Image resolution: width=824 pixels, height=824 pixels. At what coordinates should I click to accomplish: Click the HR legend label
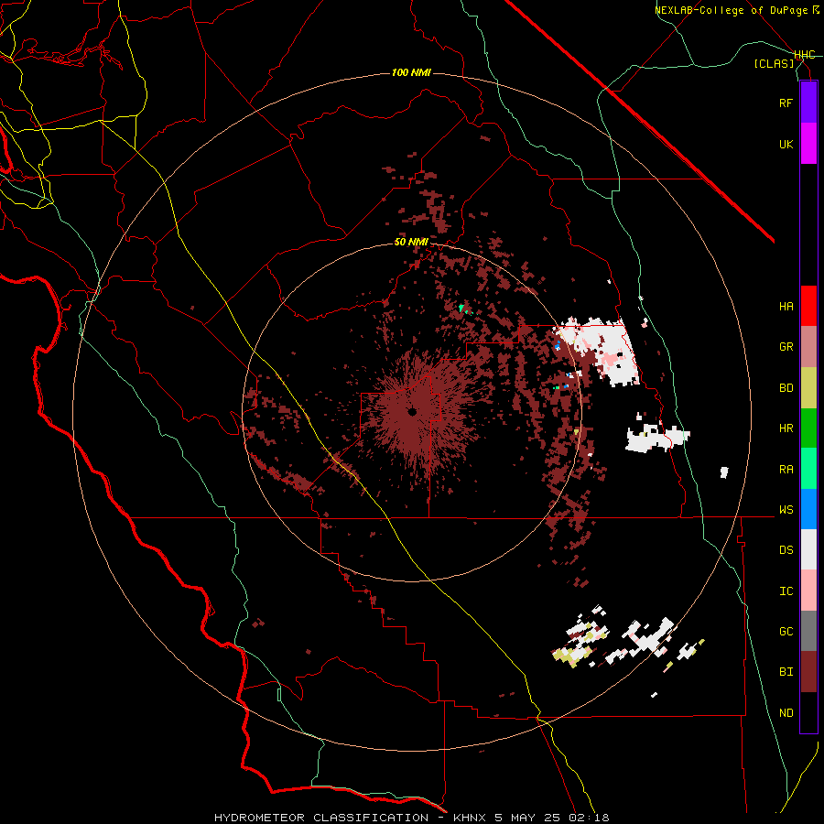click(786, 428)
